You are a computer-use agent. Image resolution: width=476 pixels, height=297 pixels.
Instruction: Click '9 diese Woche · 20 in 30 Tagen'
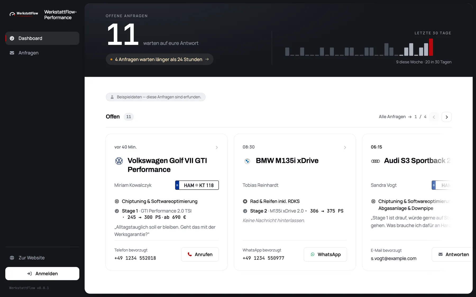pyautogui.click(x=424, y=62)
